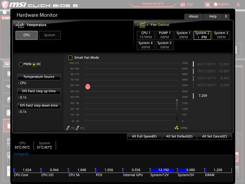
Task: Select the PWM radio button
Action: tap(21, 64)
